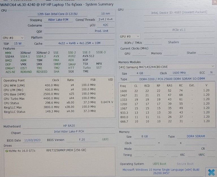
Task: Click the ECC N value
Action: (211, 73)
